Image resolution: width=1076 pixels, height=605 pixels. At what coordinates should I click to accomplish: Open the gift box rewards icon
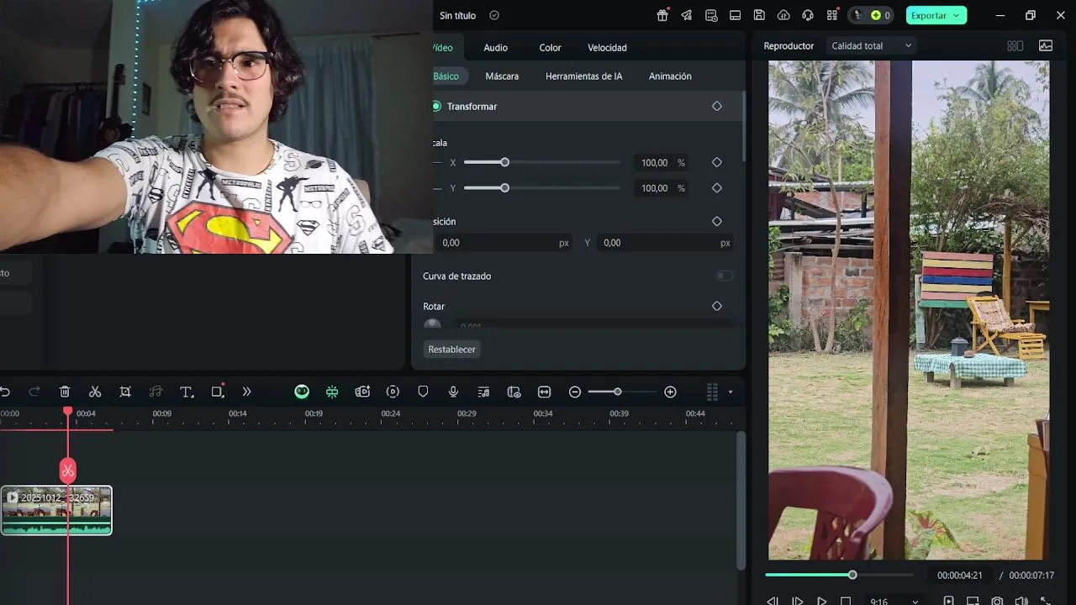pos(662,15)
